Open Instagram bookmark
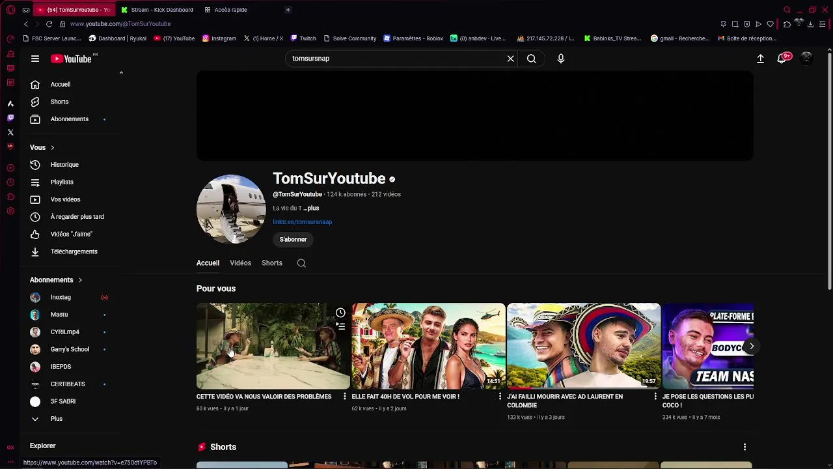The image size is (833, 469). tap(219, 38)
